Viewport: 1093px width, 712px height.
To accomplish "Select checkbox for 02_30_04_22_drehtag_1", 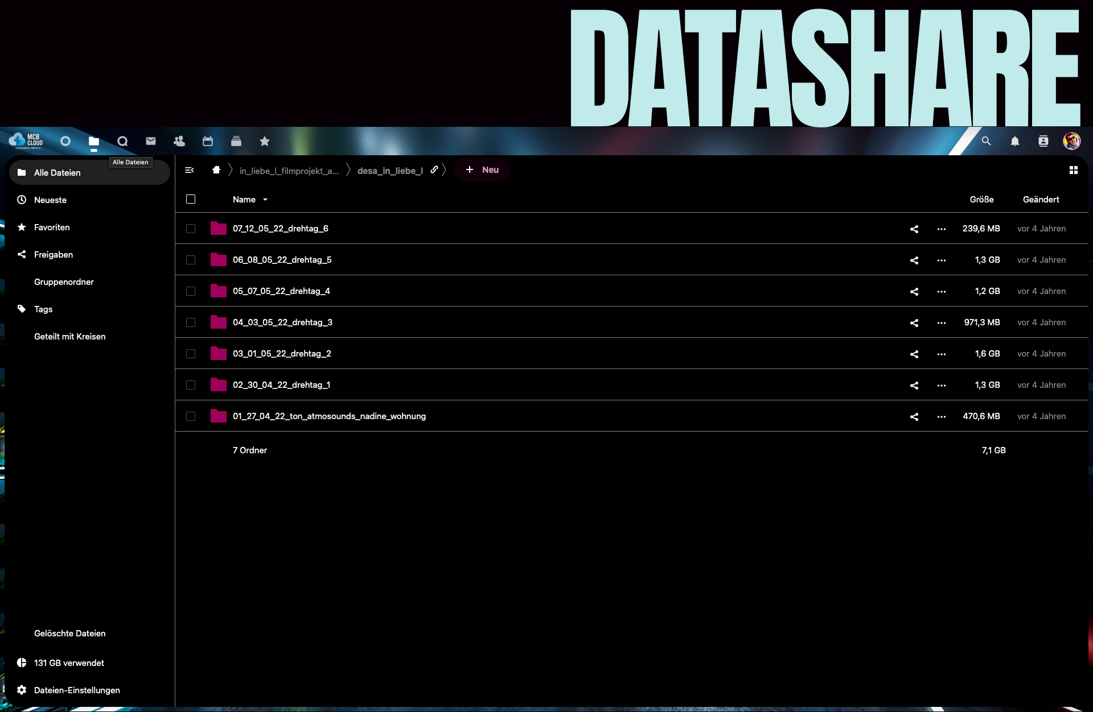I will pos(191,385).
